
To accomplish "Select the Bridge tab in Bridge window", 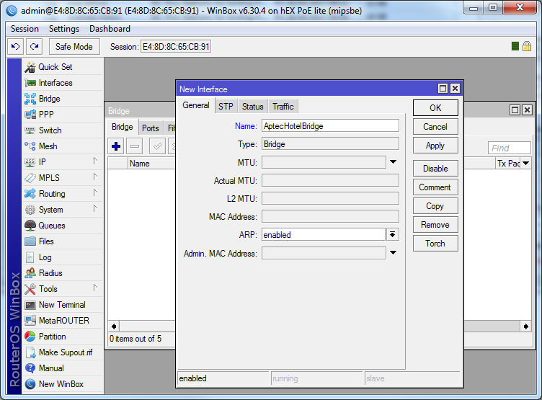I will click(123, 128).
